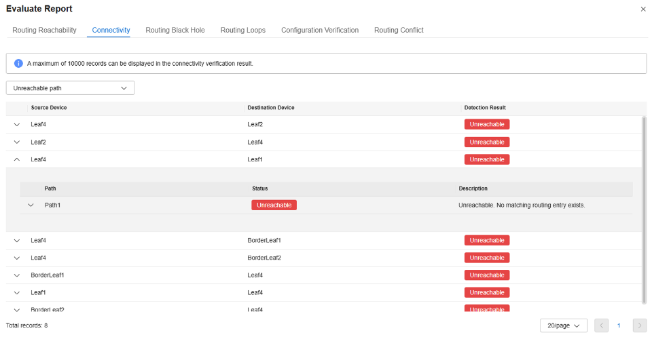The width and height of the screenshot is (652, 337).
Task: Click the Status column header
Action: pyautogui.click(x=260, y=189)
